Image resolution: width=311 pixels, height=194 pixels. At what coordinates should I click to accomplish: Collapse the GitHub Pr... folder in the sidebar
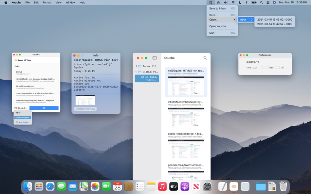[x=137, y=72]
